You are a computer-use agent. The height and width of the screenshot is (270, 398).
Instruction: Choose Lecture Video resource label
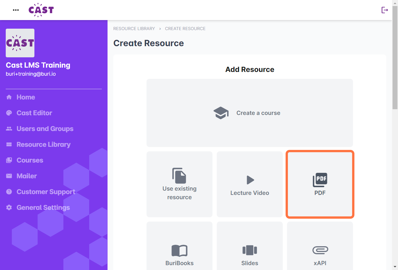(250, 193)
